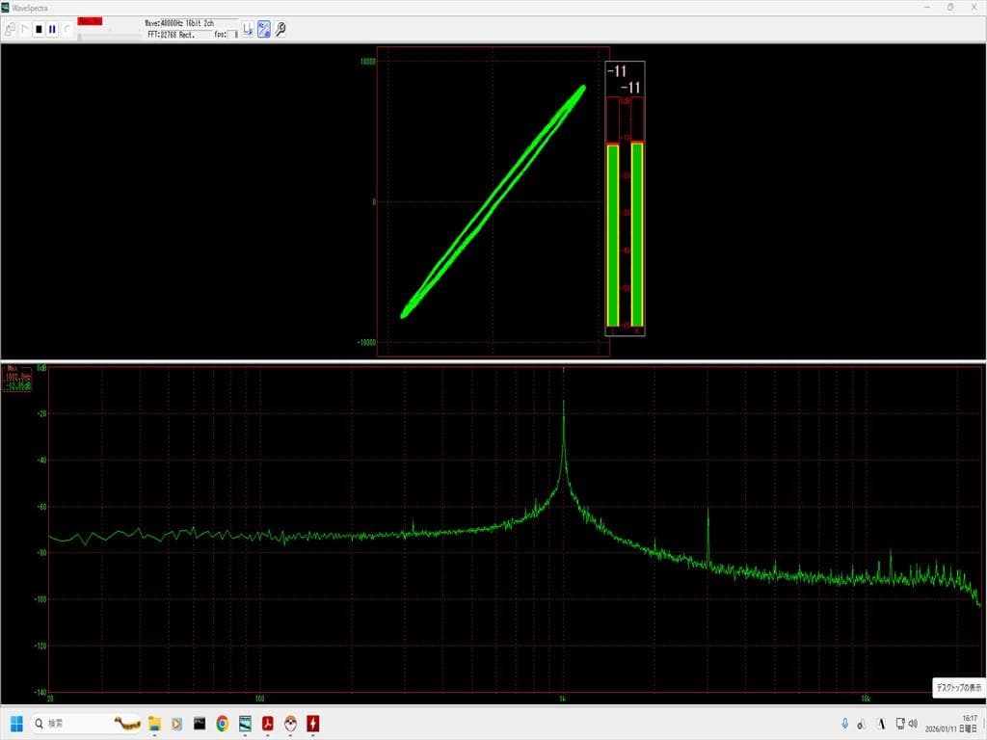
Task: Click the Open file icon in the toolbar
Action: click(10, 29)
